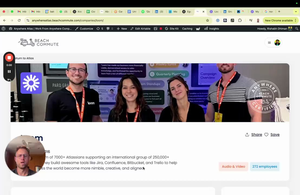The height and width of the screenshot is (195, 300).
Task: Click the browser forward arrow
Action: (12, 20)
